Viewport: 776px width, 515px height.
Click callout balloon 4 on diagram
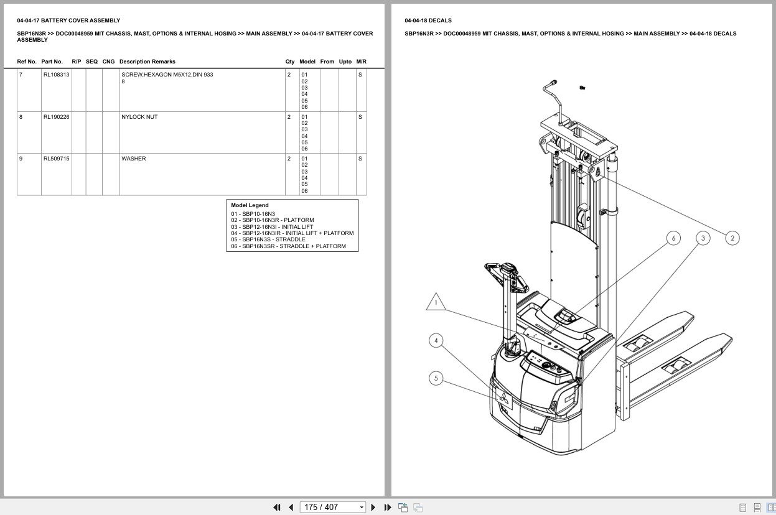436,340
